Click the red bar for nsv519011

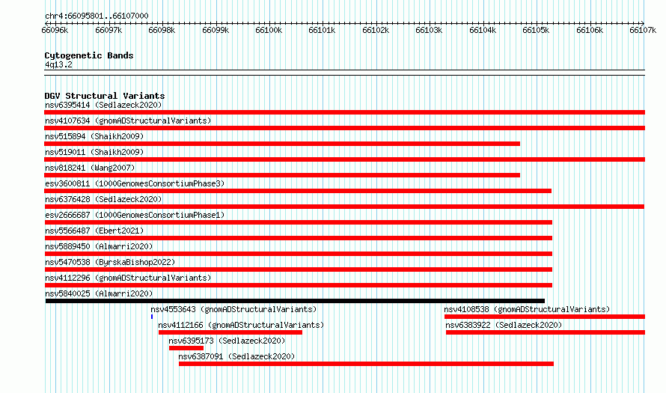click(344, 159)
